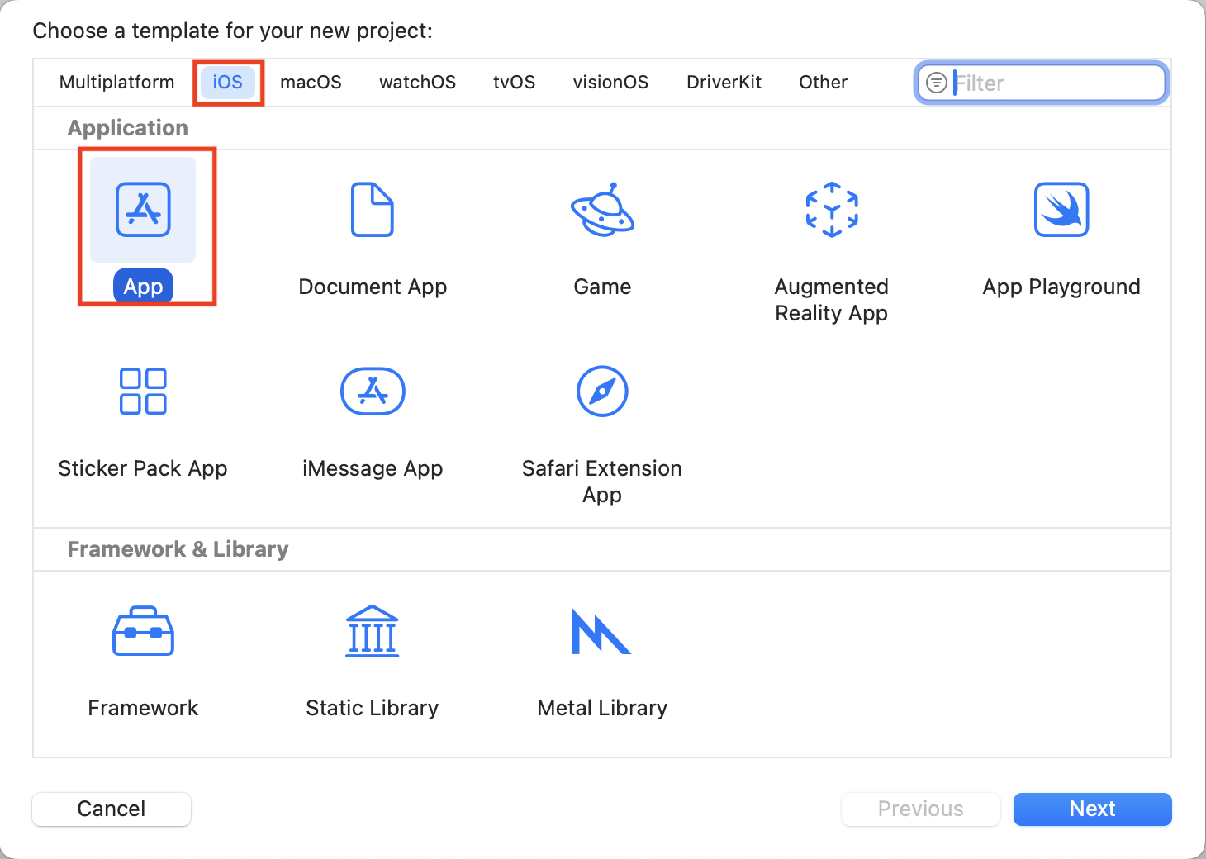Click the "iMessage App" label
1206x859 pixels.
[373, 468]
